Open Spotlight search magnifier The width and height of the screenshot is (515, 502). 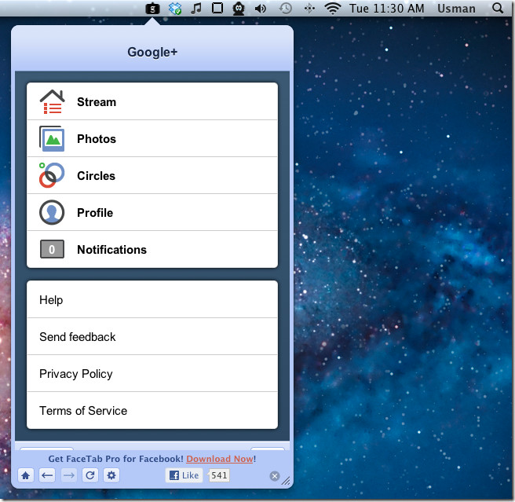click(x=498, y=8)
